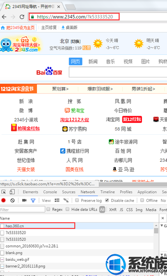Select the 网页 search tab
This screenshot has height=276, width=167.
coord(75,61)
